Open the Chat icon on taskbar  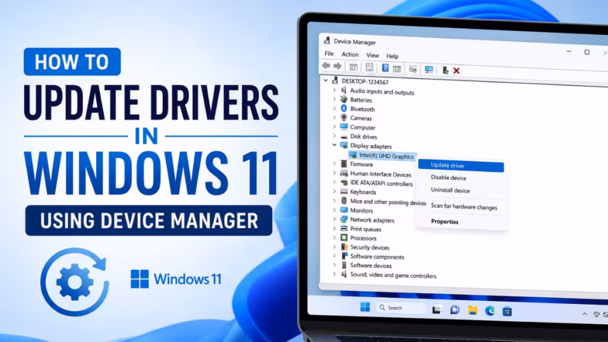pyautogui.click(x=454, y=310)
